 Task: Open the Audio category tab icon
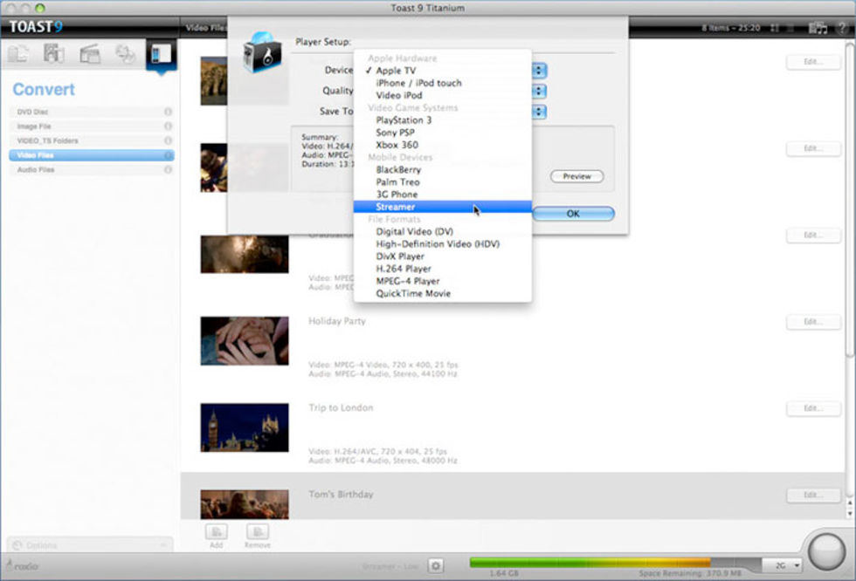pos(54,55)
